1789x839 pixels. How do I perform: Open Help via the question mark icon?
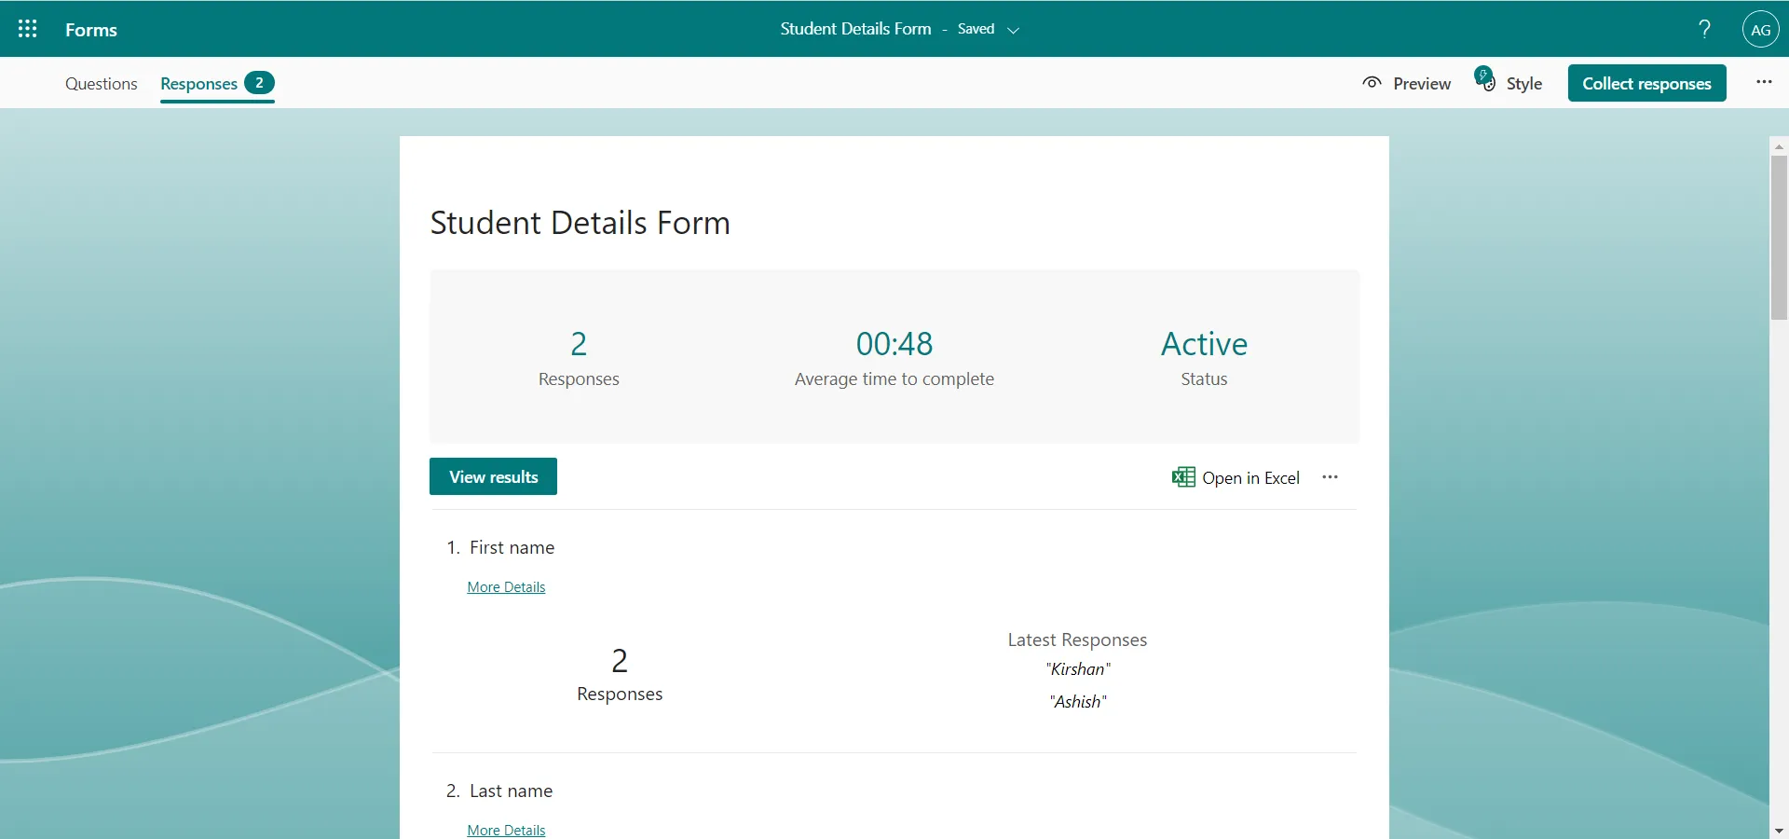pos(1704,29)
